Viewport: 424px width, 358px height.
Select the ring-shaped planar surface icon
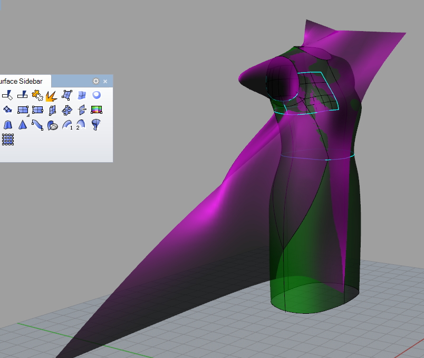(97, 95)
